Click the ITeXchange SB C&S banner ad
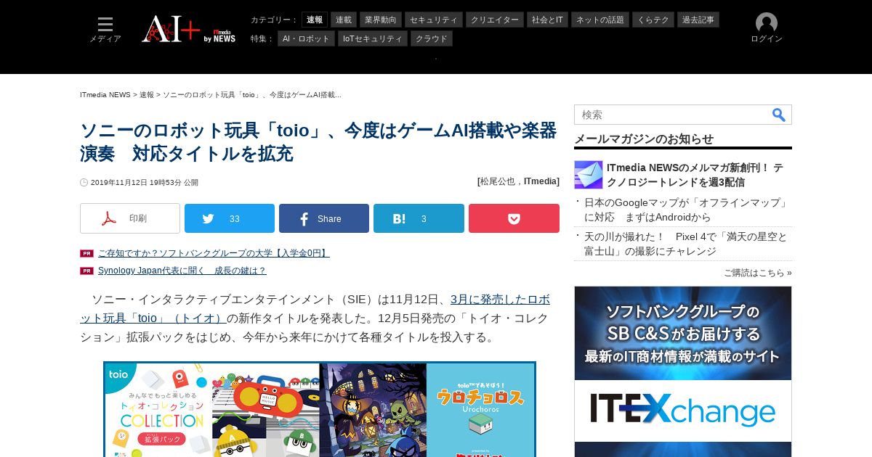 click(683, 371)
